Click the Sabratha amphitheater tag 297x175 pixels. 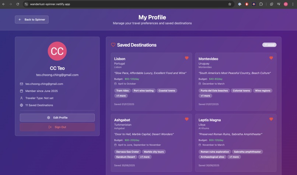247,152
